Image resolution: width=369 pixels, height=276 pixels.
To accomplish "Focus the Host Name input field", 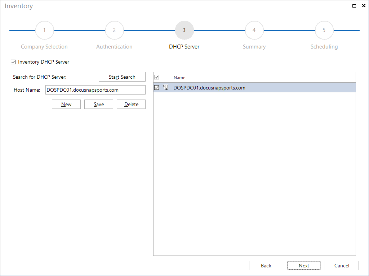I will coord(95,90).
